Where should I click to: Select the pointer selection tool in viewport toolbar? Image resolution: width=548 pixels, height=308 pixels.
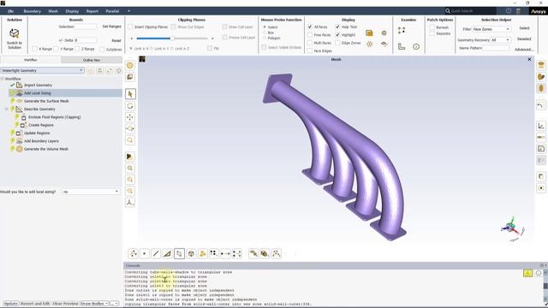pyautogui.click(x=130, y=94)
